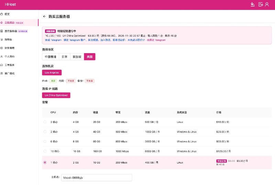Click the 400 GB / 月 traffic cell
The height and width of the screenshot is (185, 275).
(x=152, y=162)
